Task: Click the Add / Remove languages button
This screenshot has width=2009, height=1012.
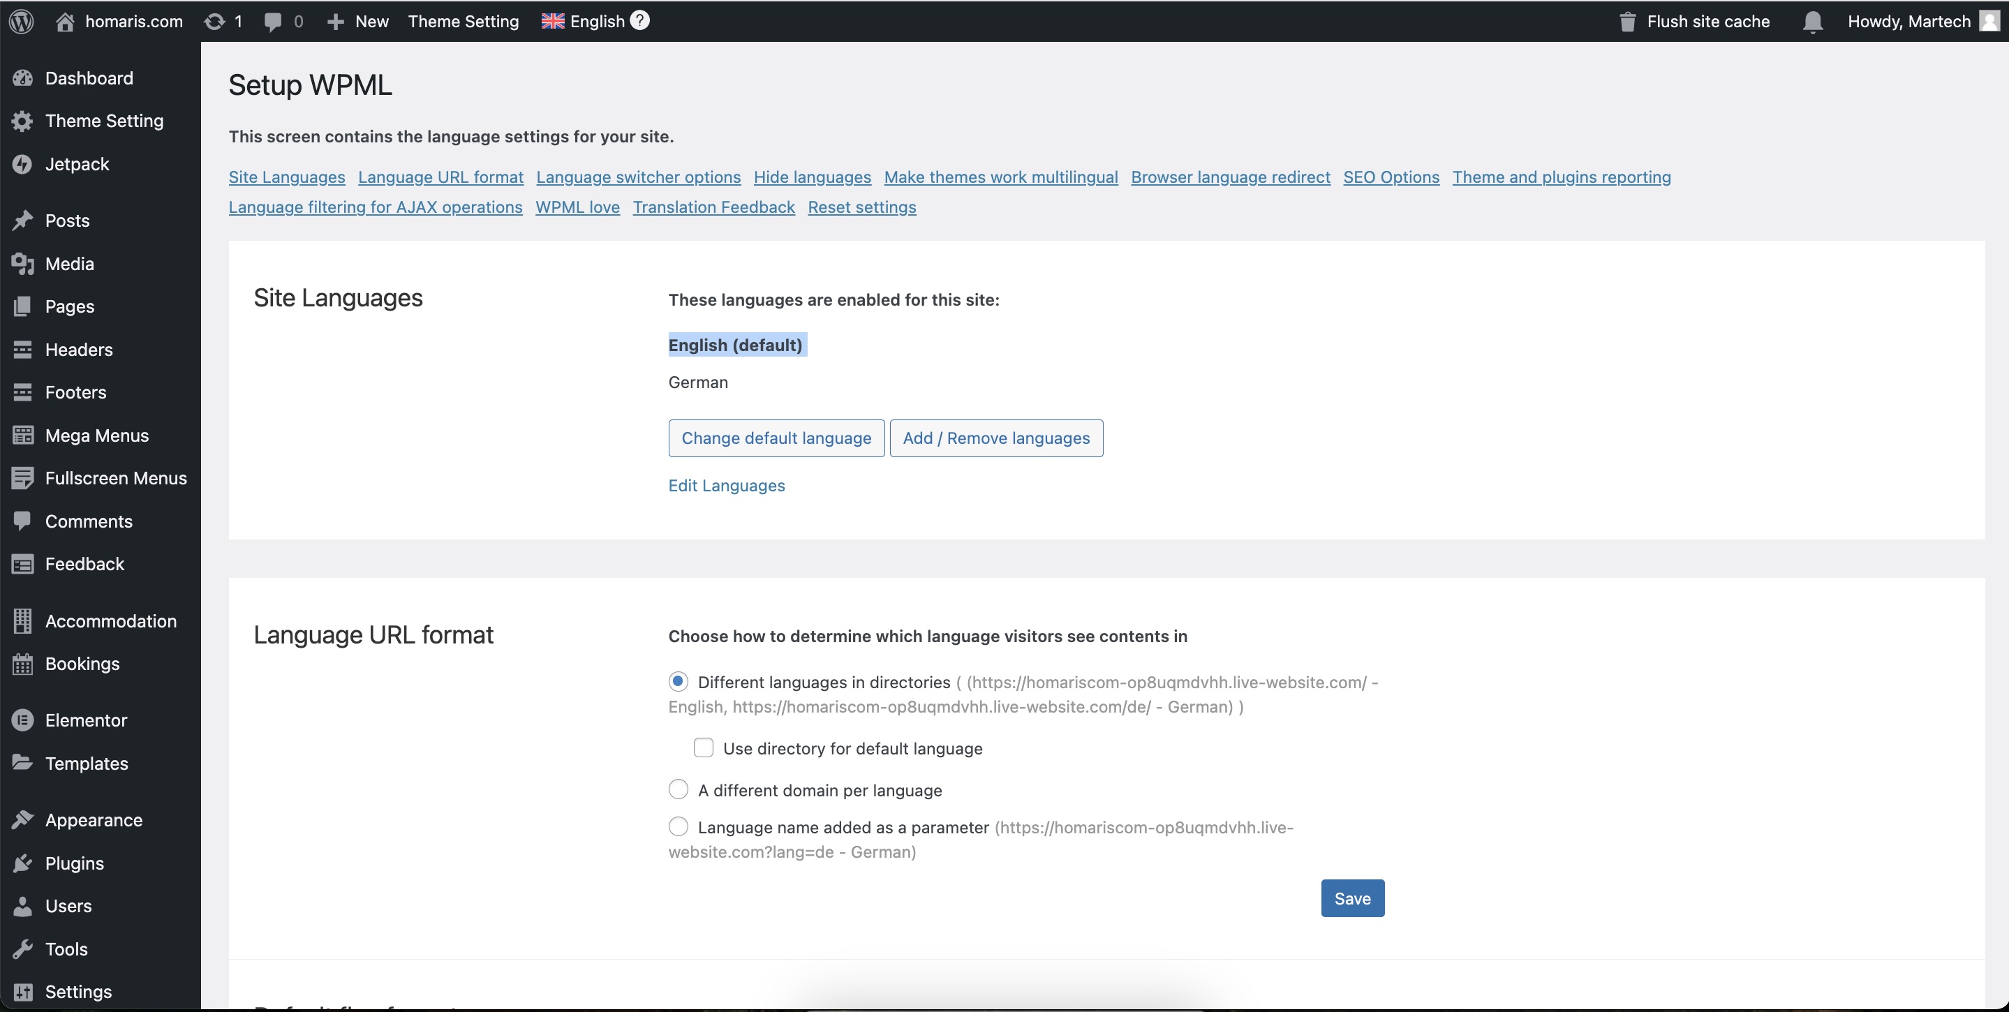Action: (x=996, y=438)
